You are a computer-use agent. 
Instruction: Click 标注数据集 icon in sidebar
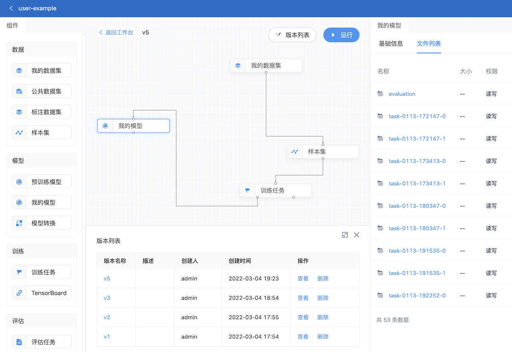(x=19, y=112)
